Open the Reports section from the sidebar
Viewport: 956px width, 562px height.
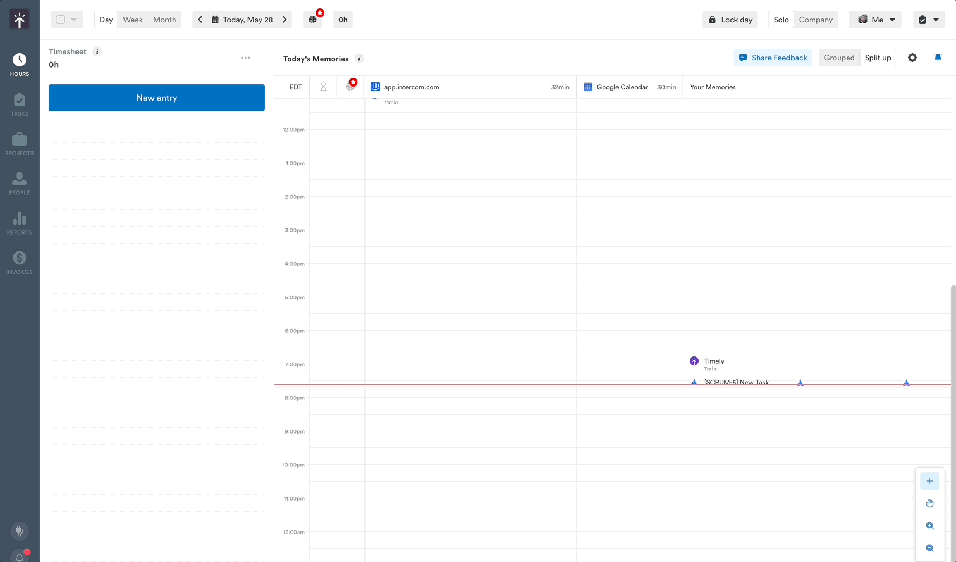click(x=19, y=222)
